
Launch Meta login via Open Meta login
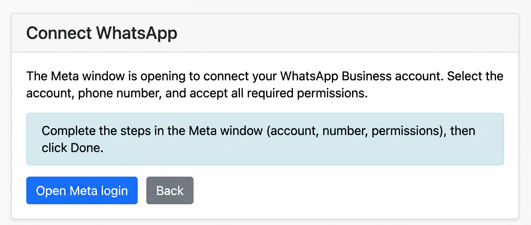pos(82,191)
